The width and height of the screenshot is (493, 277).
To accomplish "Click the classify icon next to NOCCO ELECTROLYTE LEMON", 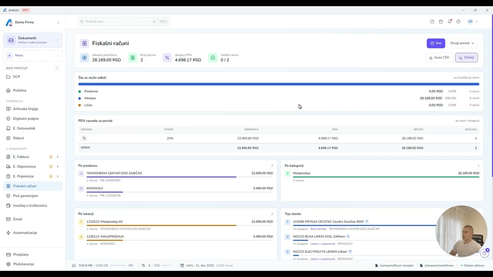I will pyautogui.click(x=350, y=252).
